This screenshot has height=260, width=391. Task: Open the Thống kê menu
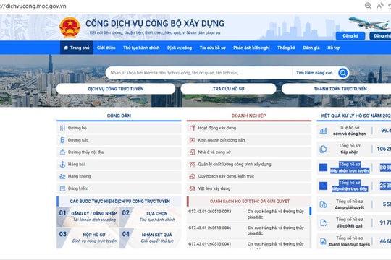(286, 48)
